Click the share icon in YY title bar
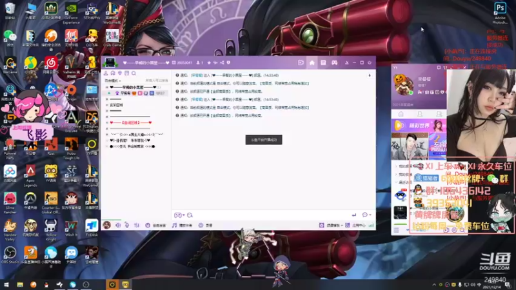Viewport: 516px width, 290px height. 222,63
